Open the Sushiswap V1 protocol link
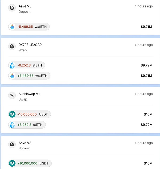Viewport: 160px width, 169px height. (x=29, y=94)
